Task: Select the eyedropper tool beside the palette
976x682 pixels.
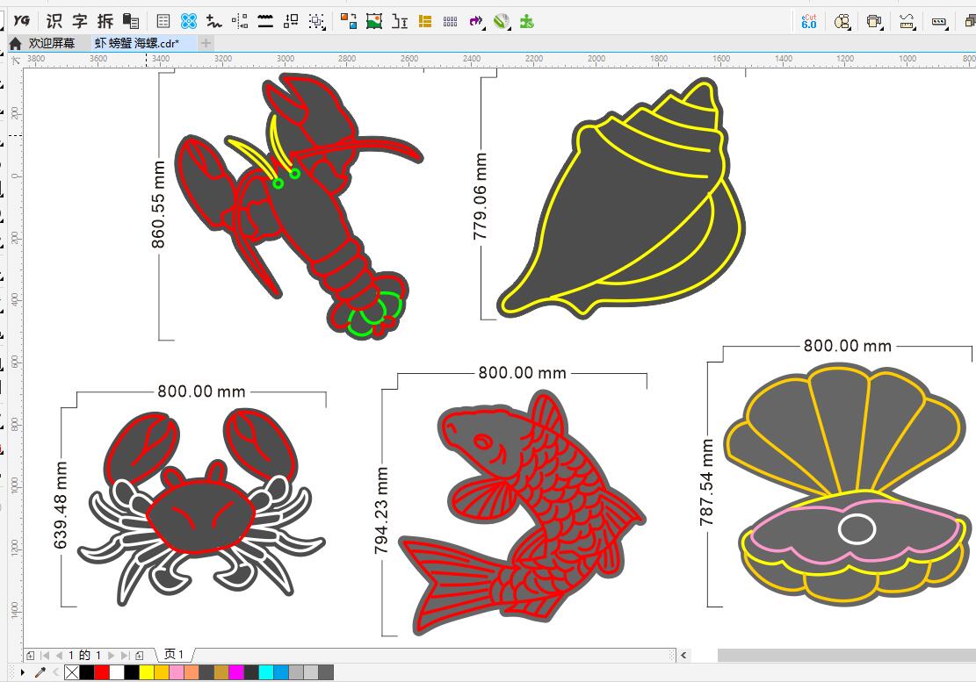Action: click(40, 672)
